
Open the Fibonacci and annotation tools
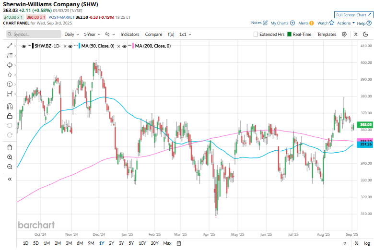[x=10, y=55]
